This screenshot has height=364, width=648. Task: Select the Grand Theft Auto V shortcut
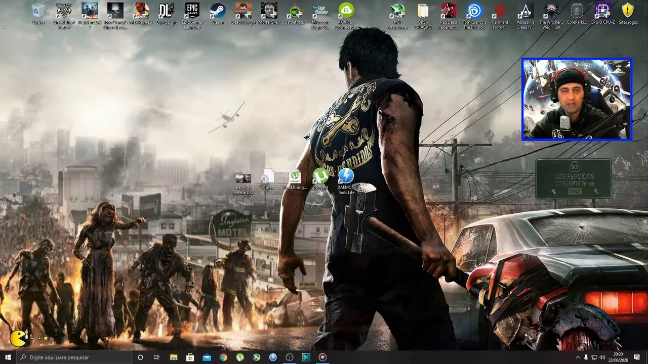point(64,16)
